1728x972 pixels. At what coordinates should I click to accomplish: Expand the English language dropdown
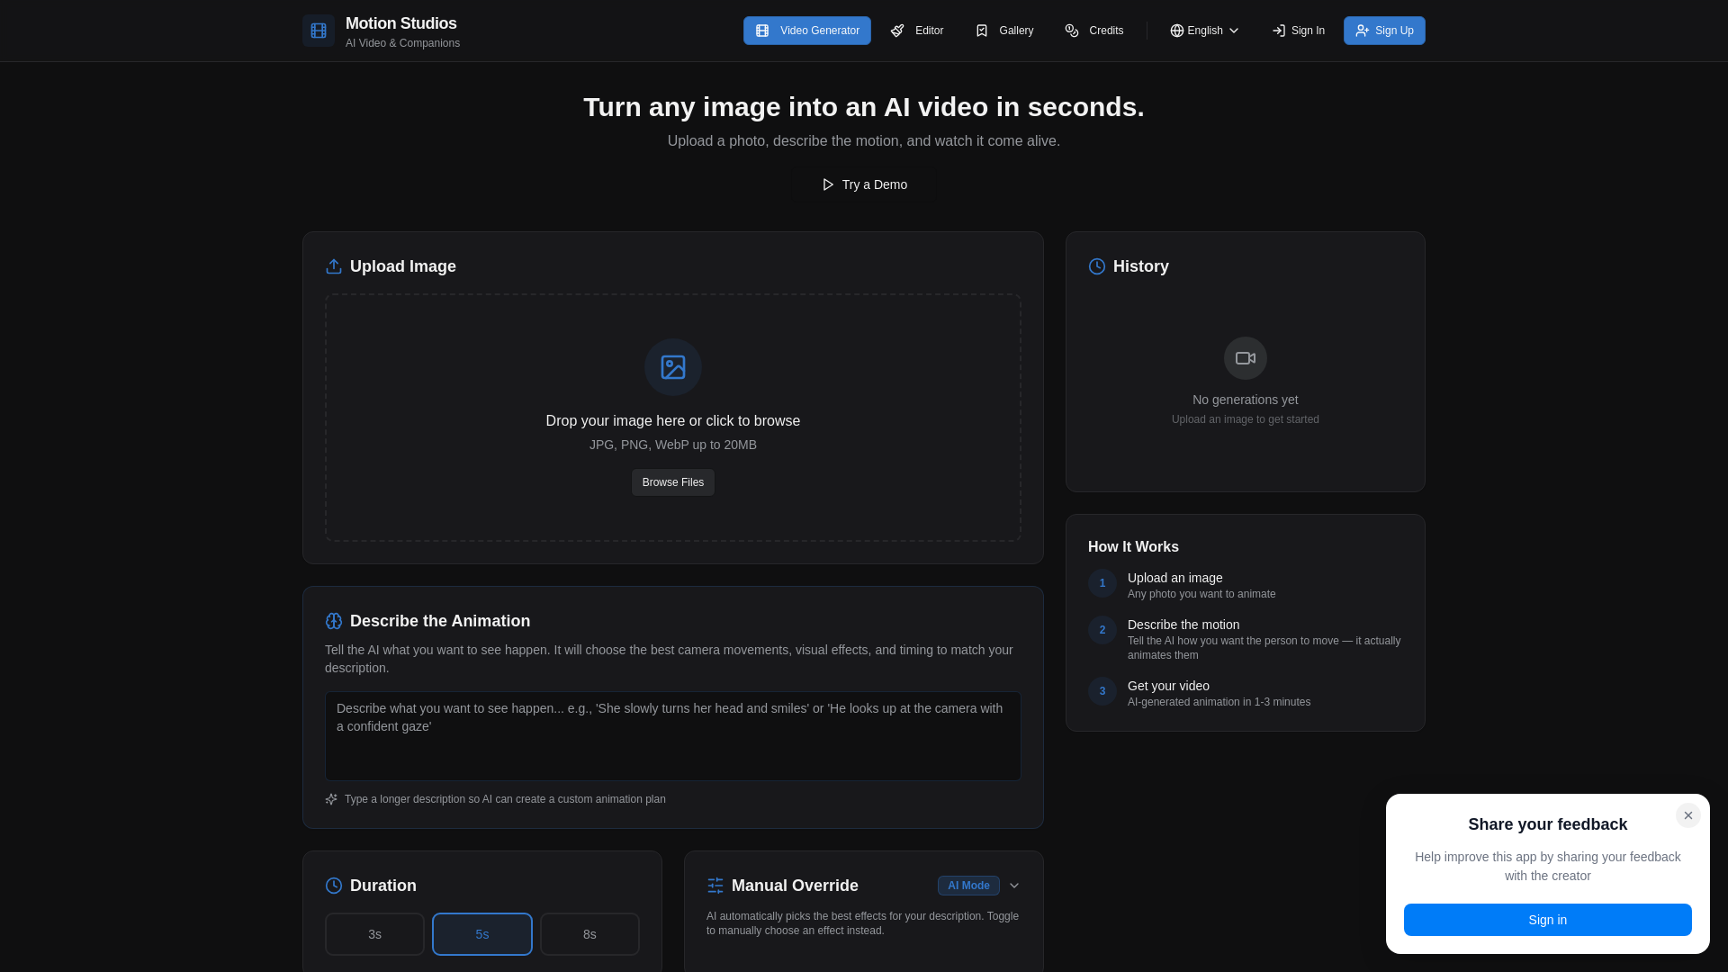click(1204, 31)
